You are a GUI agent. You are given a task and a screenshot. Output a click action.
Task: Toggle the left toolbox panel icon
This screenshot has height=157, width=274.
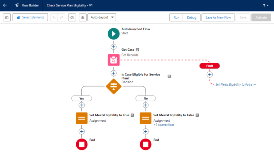click(6, 17)
